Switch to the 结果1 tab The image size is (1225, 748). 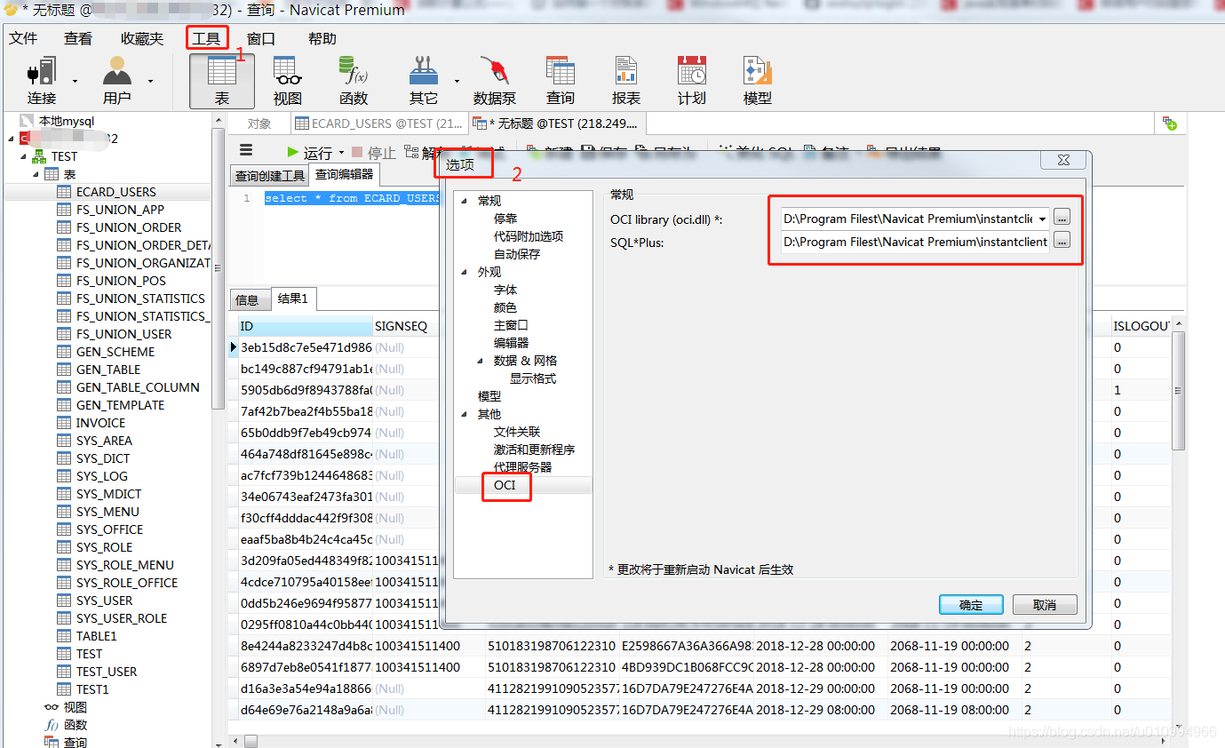(292, 298)
